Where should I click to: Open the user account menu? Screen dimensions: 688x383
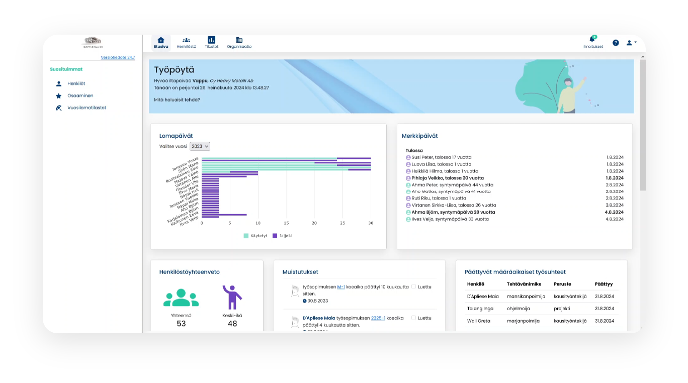631,43
